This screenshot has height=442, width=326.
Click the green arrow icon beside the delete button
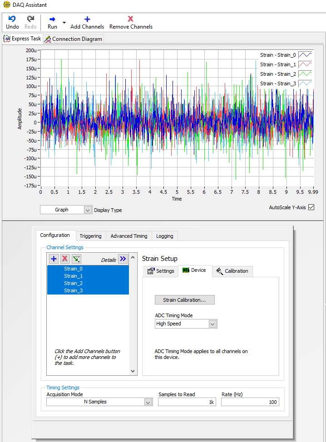76,259
